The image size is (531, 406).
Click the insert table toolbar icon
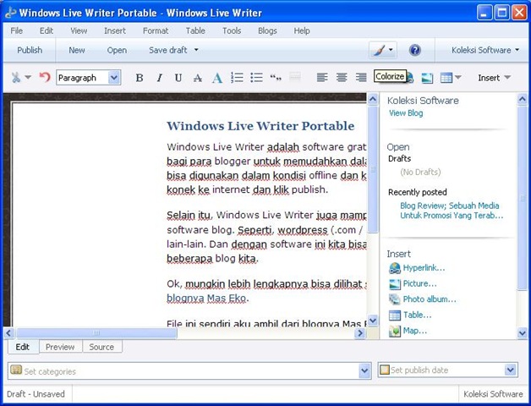[x=446, y=78]
